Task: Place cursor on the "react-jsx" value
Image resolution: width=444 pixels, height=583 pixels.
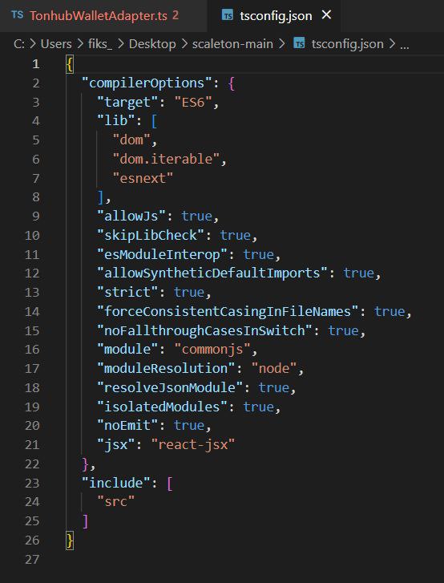Action: tap(193, 444)
